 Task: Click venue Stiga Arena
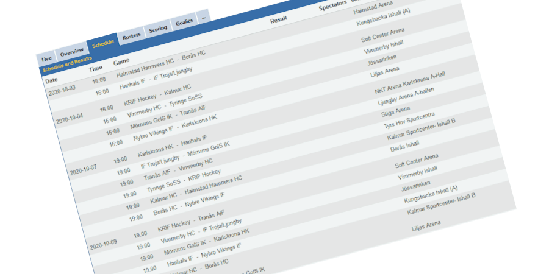click(x=395, y=112)
